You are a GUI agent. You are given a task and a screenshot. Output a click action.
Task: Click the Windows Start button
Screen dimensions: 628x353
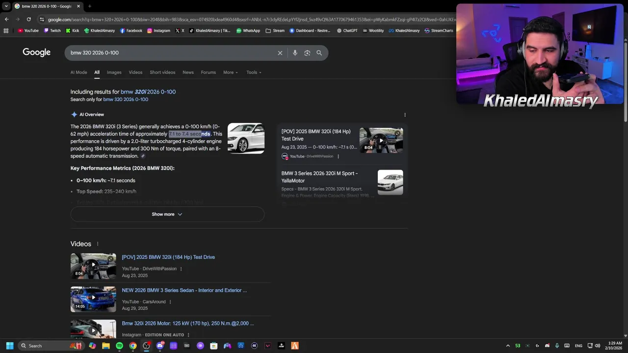(x=9, y=346)
